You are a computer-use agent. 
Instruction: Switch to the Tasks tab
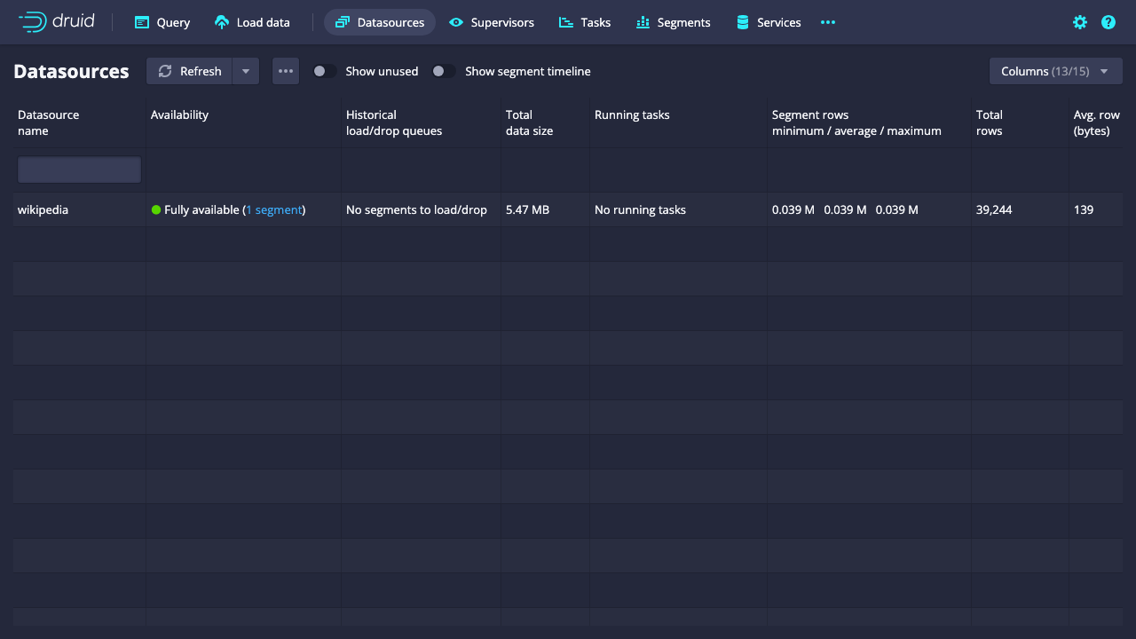point(585,22)
